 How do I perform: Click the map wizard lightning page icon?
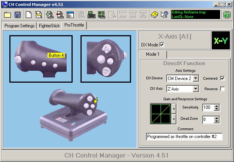click(39, 15)
